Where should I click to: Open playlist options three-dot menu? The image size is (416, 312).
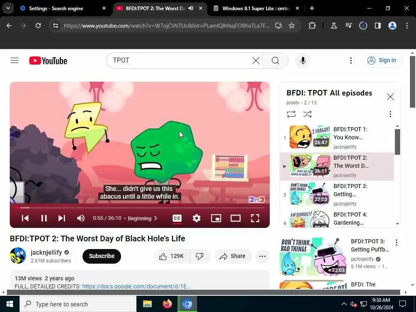(x=390, y=114)
